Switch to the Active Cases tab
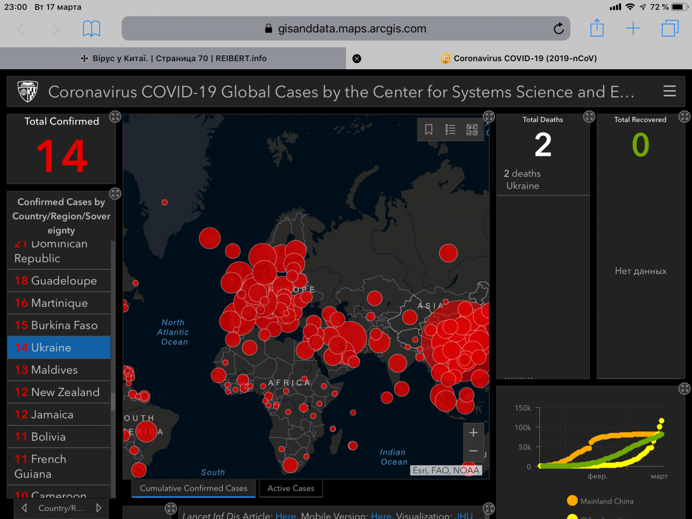The width and height of the screenshot is (692, 519). (291, 488)
